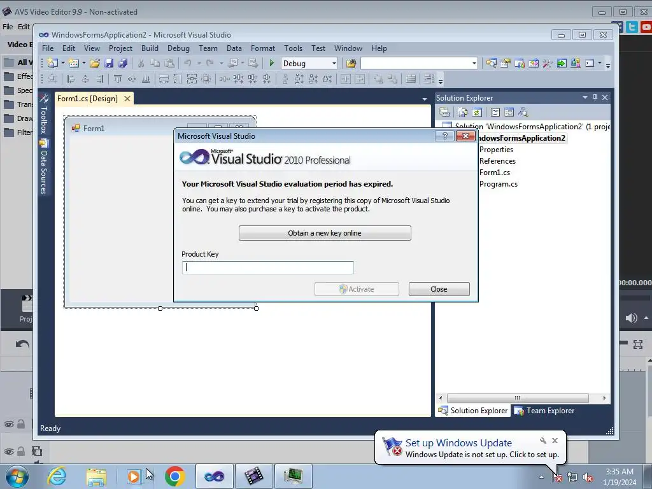Screen dimensions: 652x489
Task: Click the Save All toolbar icon
Action: point(123,63)
